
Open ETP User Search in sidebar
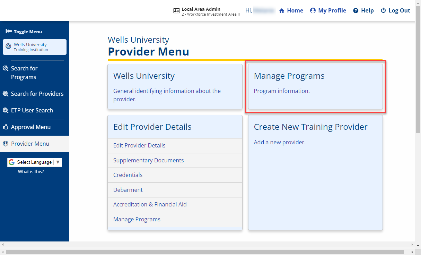32,110
